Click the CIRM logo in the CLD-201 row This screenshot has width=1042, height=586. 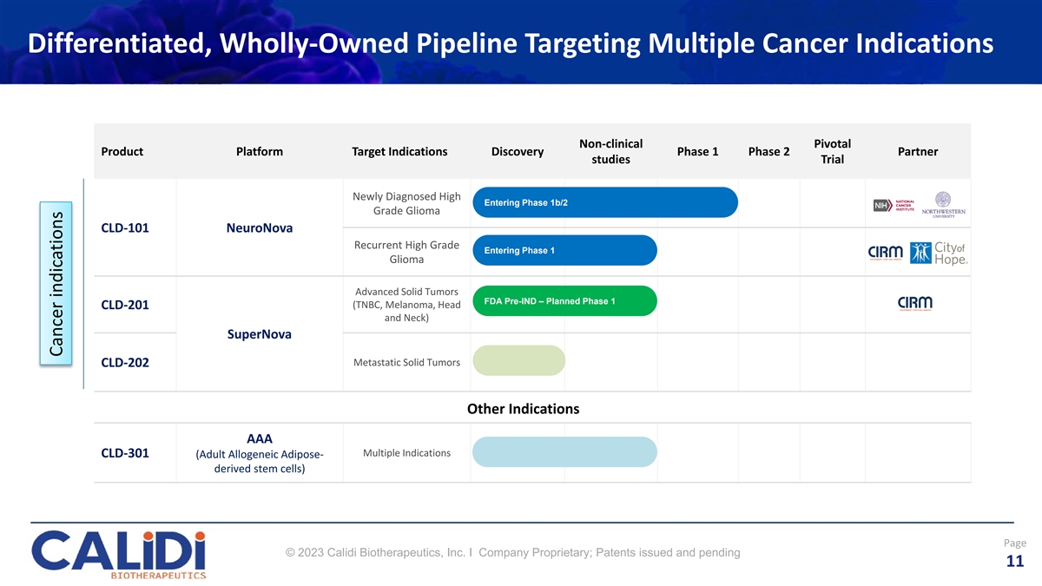coord(914,303)
